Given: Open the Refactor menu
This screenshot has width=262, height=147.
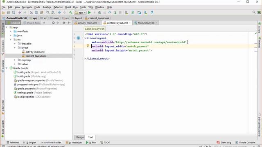Looking at the screenshot, I should pyautogui.click(x=58, y=7).
